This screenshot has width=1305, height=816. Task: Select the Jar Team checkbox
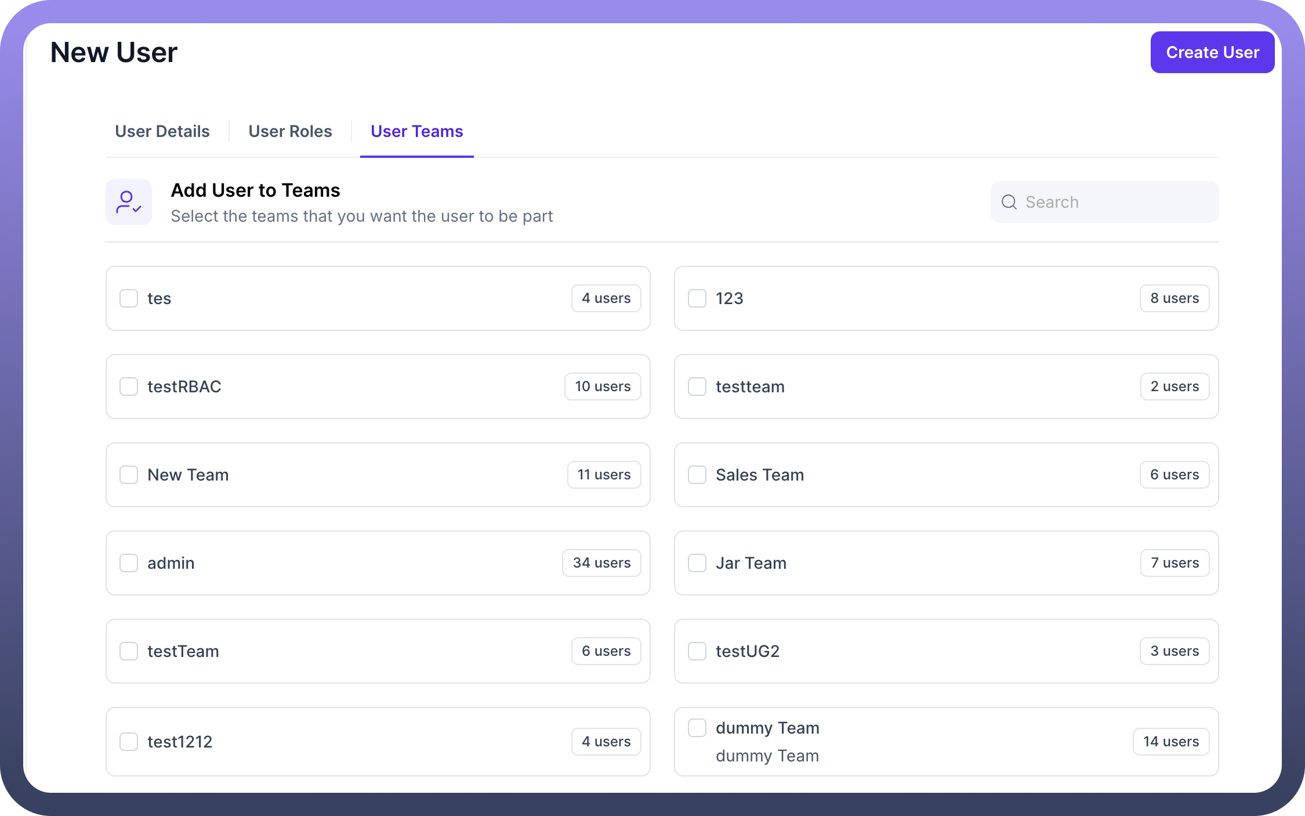coord(697,563)
